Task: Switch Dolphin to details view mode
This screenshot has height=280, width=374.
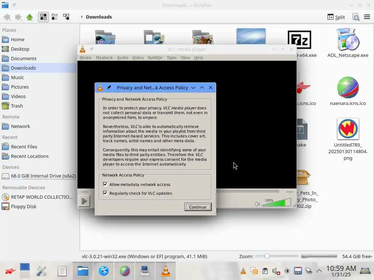Action: tap(66, 17)
